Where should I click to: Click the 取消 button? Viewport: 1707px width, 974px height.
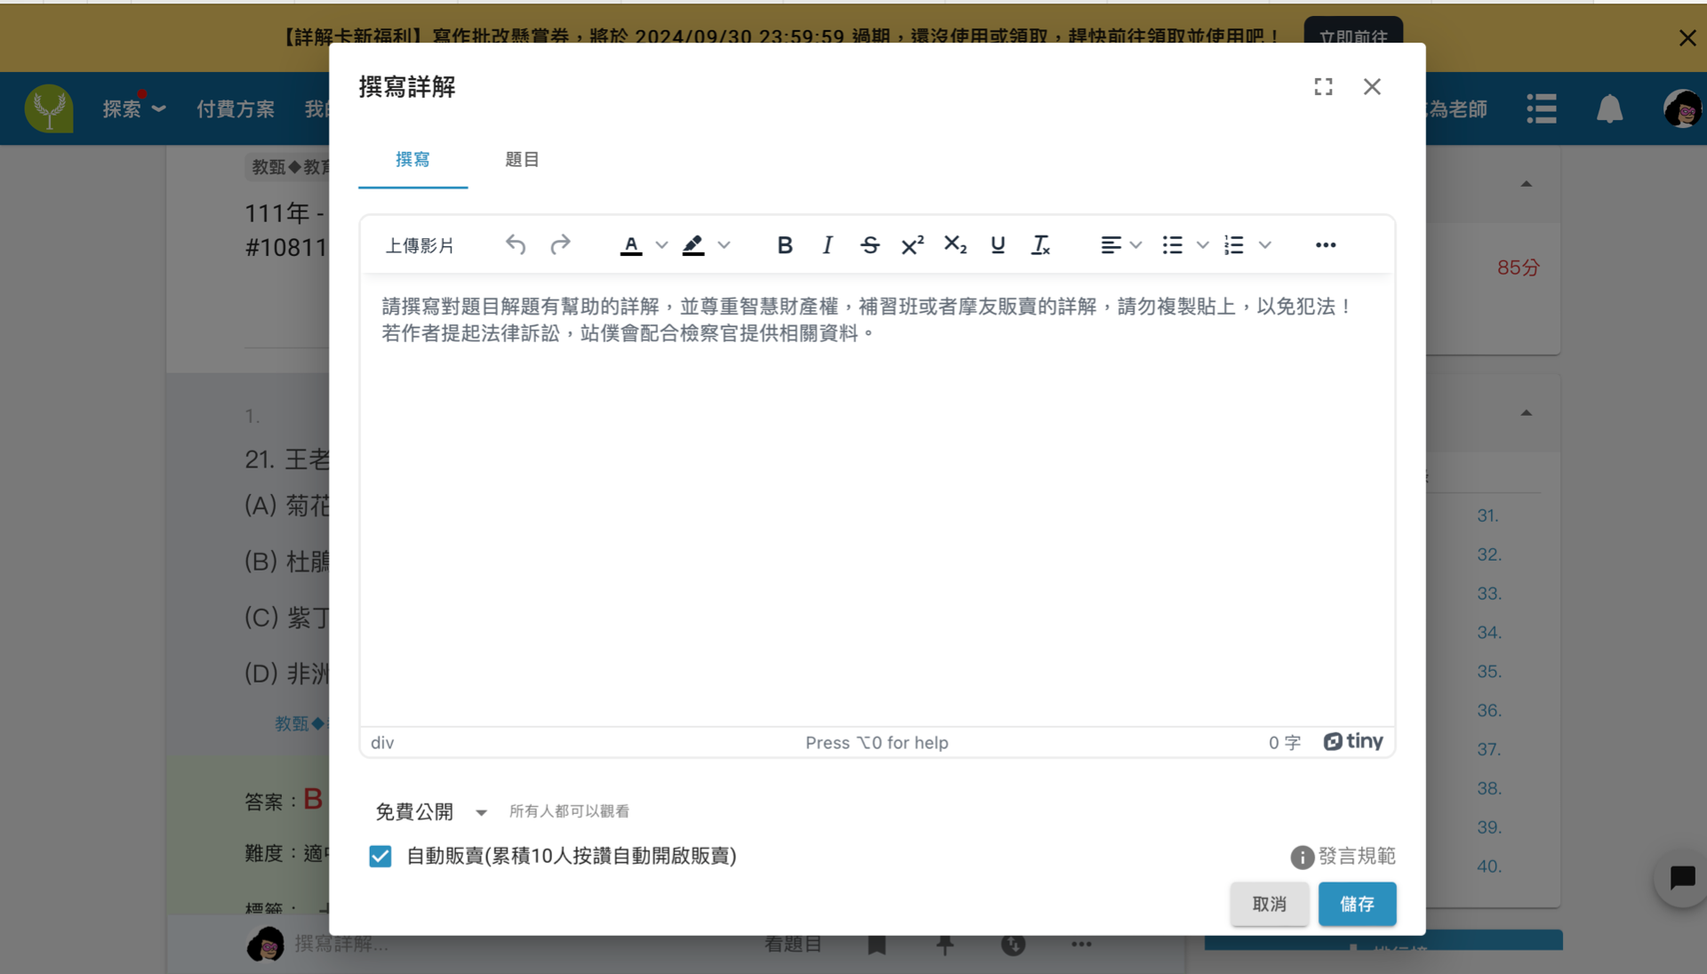(x=1269, y=904)
